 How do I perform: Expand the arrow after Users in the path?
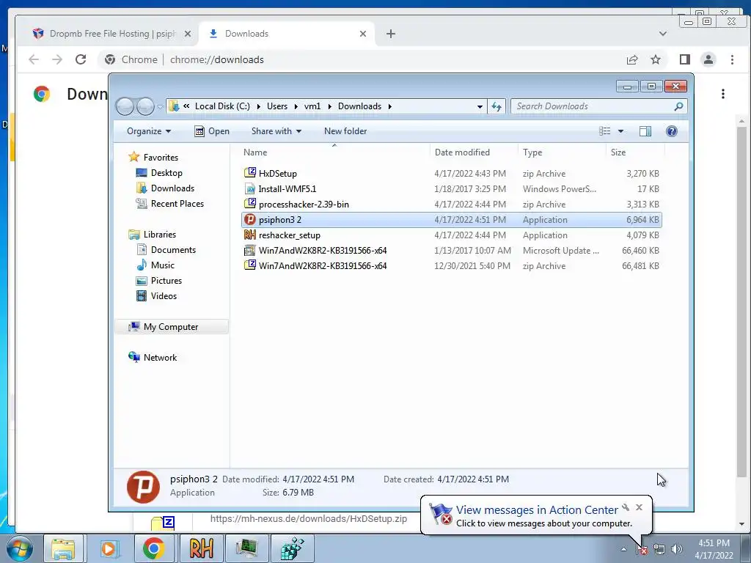[x=296, y=106]
